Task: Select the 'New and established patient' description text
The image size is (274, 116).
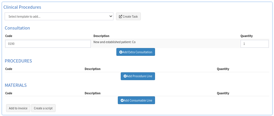Action: (114, 42)
